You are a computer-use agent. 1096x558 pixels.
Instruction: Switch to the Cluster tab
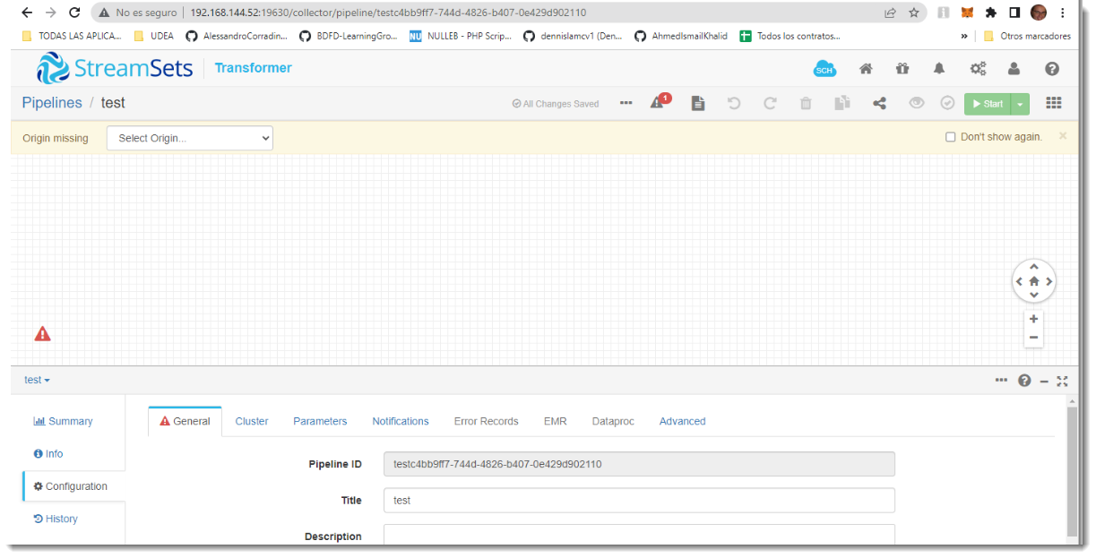point(252,421)
